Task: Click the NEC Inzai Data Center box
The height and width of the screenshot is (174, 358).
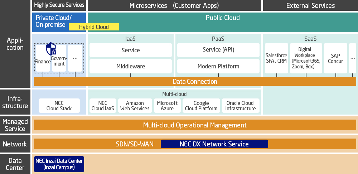Action: pos(59,164)
